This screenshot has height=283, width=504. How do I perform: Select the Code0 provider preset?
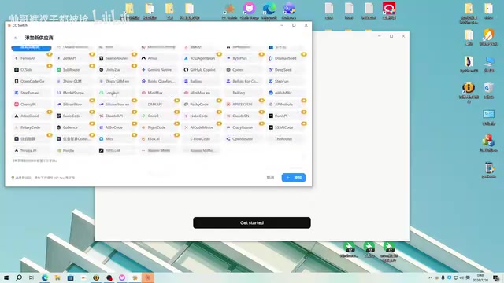pos(159,116)
